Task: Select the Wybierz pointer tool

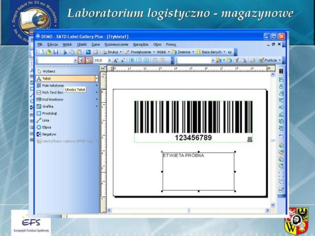Action: (66, 71)
